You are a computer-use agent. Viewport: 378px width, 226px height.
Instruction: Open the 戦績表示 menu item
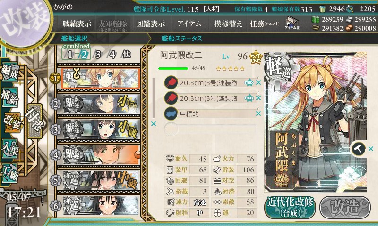pyautogui.click(x=77, y=24)
